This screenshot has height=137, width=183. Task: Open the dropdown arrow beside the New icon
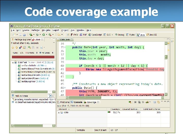[x=17, y=35]
